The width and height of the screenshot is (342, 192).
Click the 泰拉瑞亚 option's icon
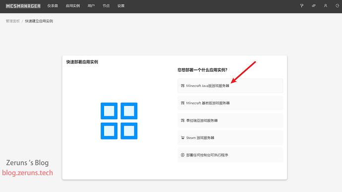(182, 120)
